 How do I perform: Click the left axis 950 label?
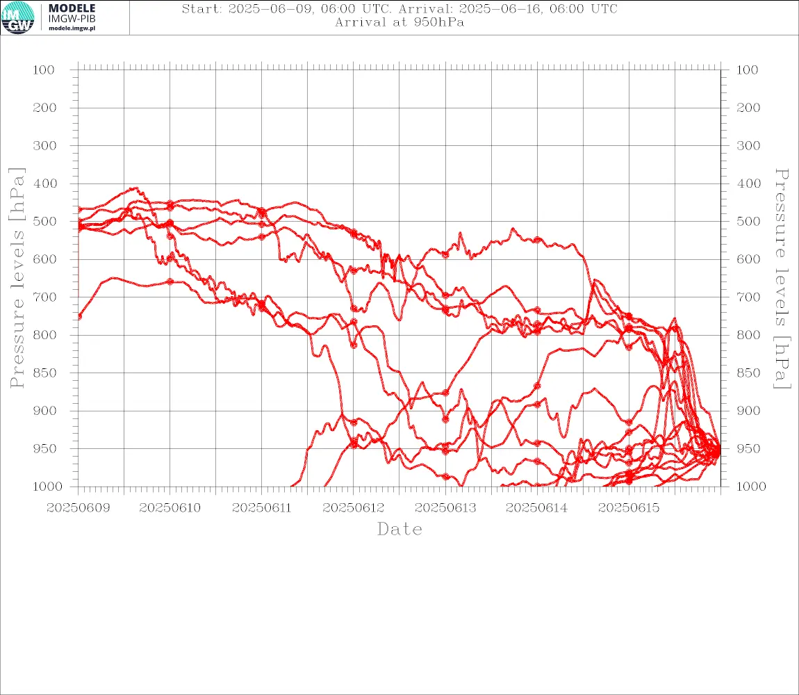(45, 449)
